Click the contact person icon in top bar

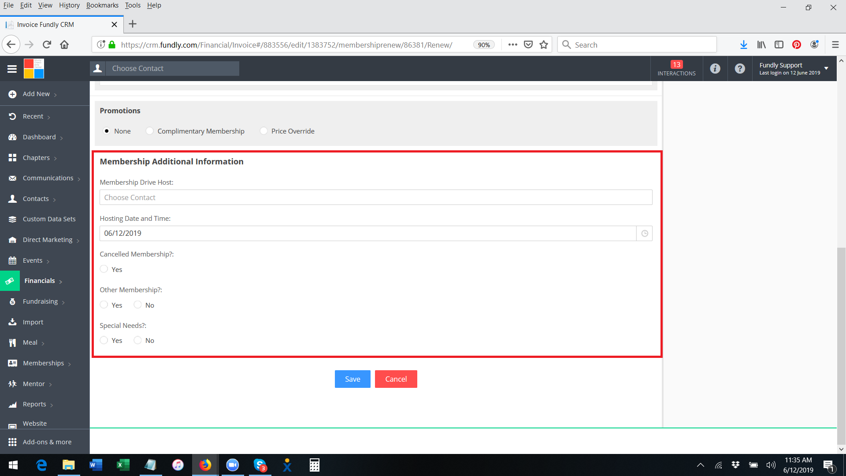coord(98,68)
